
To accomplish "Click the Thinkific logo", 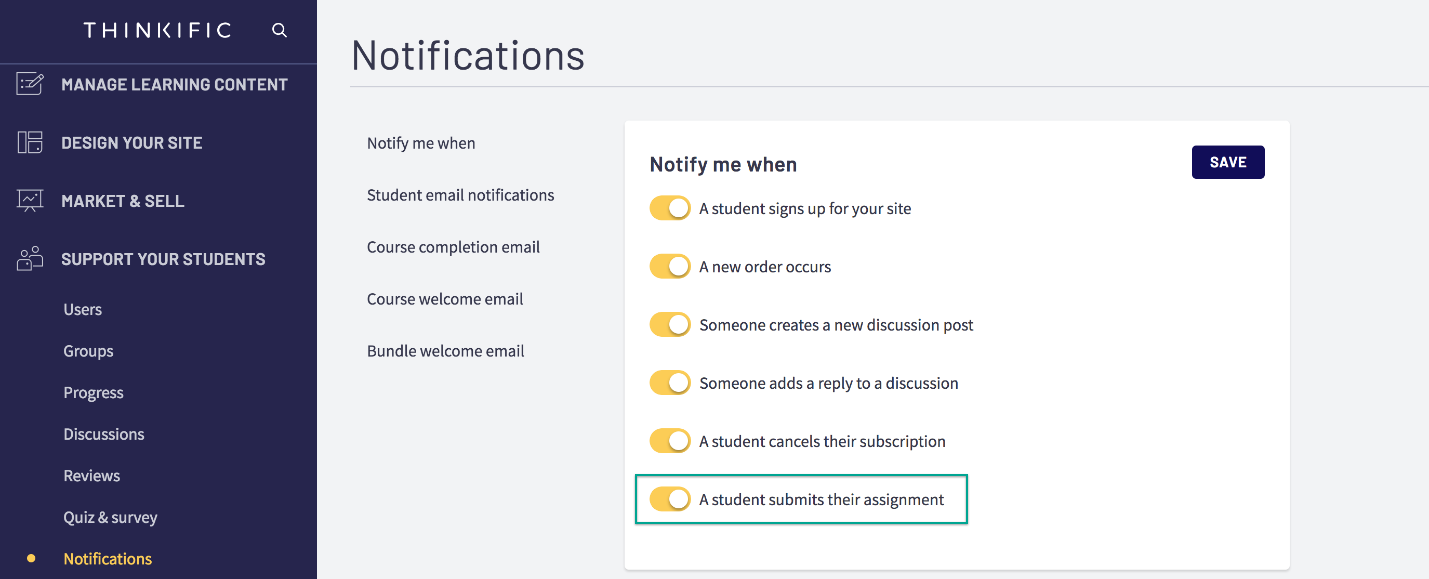I will click(157, 31).
